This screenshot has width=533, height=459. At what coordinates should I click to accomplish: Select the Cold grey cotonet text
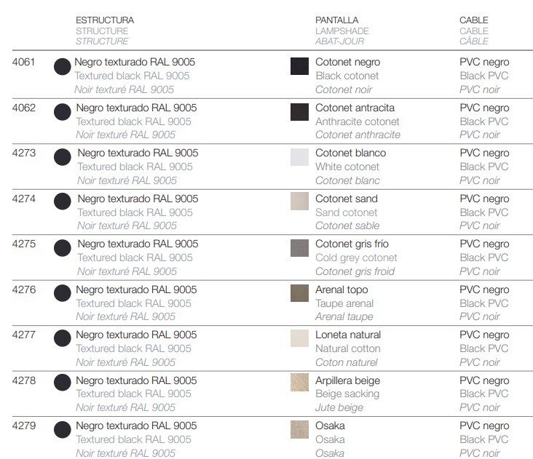[356, 258]
